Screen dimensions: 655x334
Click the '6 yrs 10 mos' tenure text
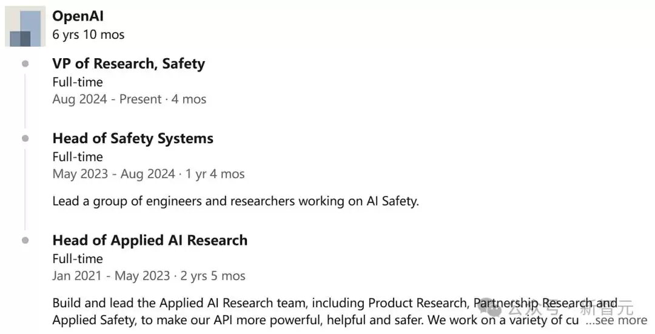[x=88, y=35]
